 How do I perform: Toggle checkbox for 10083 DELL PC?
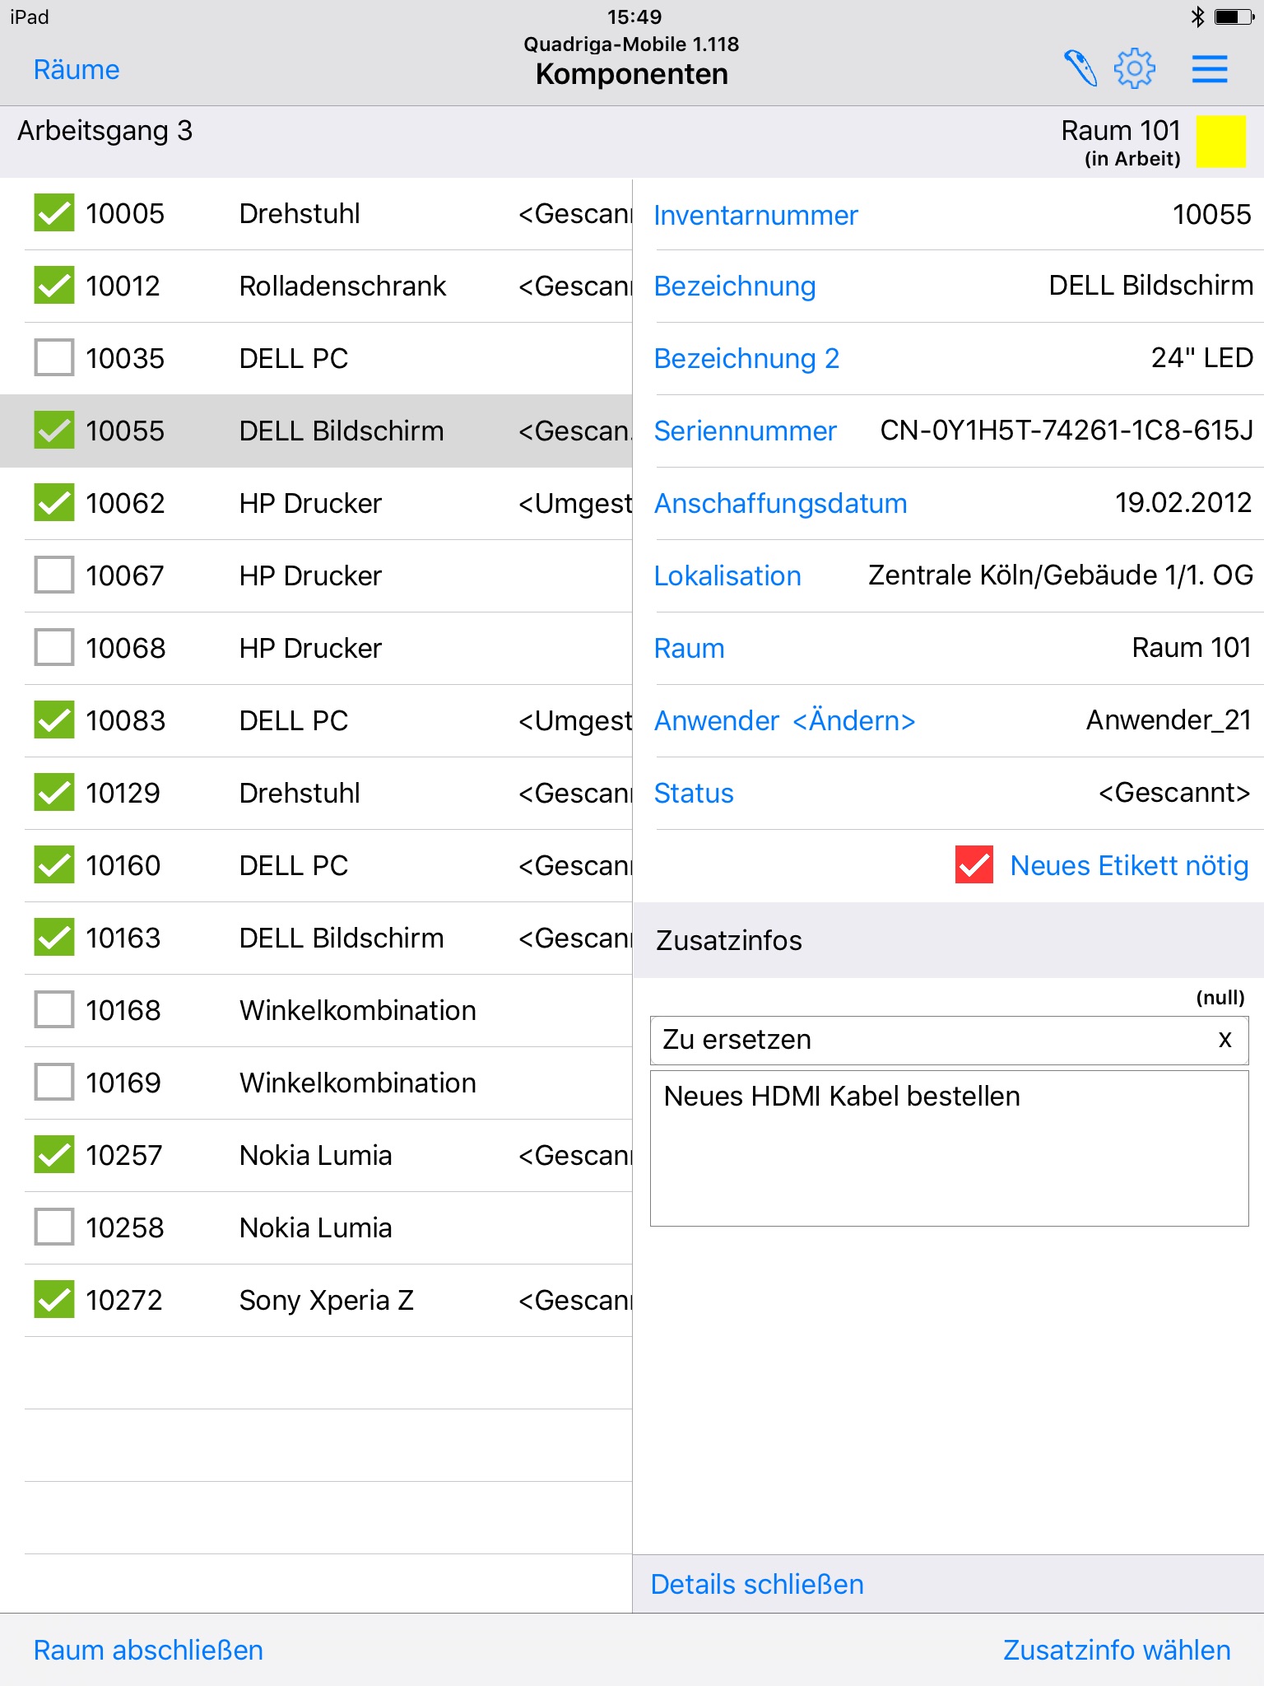54,720
